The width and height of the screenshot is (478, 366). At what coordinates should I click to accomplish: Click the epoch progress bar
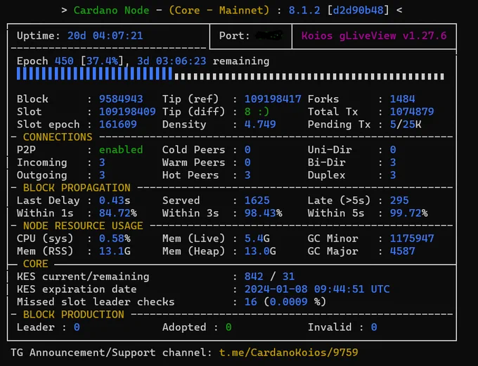pyautogui.click(x=231, y=74)
